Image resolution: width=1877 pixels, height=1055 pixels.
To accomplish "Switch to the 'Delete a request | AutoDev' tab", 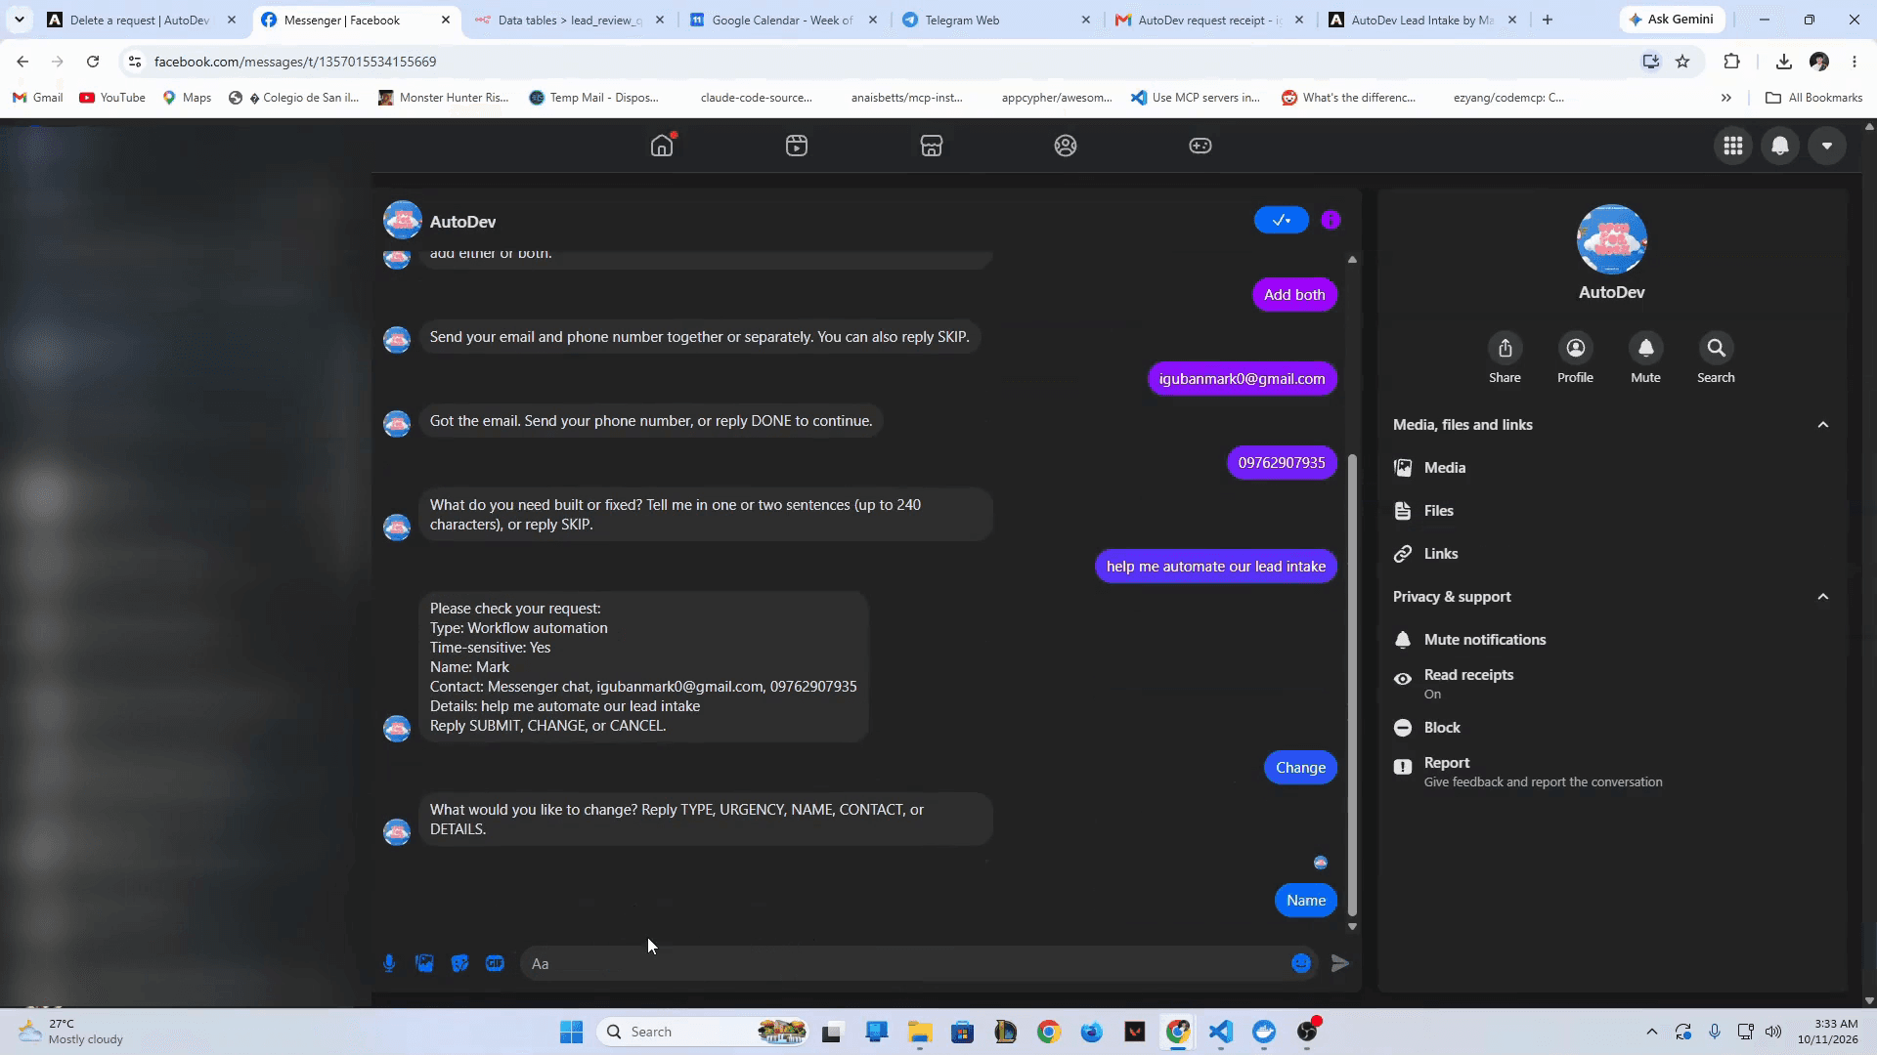I will 142,20.
